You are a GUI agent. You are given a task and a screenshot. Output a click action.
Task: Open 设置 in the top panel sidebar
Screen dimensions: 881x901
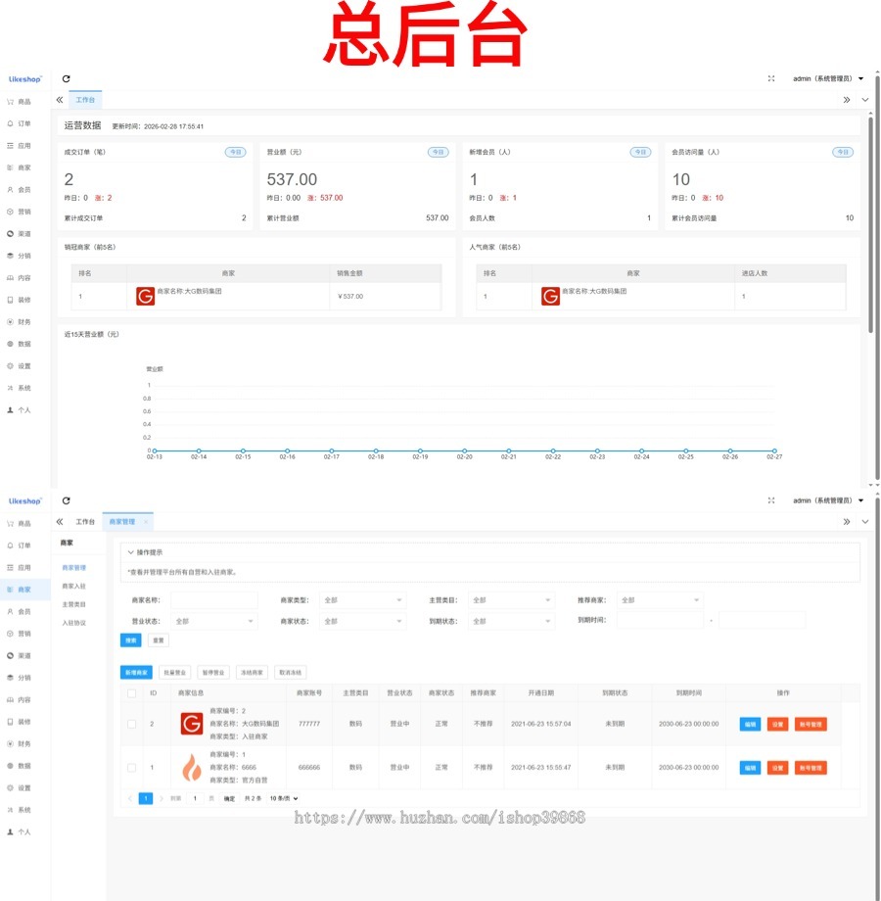(x=20, y=366)
